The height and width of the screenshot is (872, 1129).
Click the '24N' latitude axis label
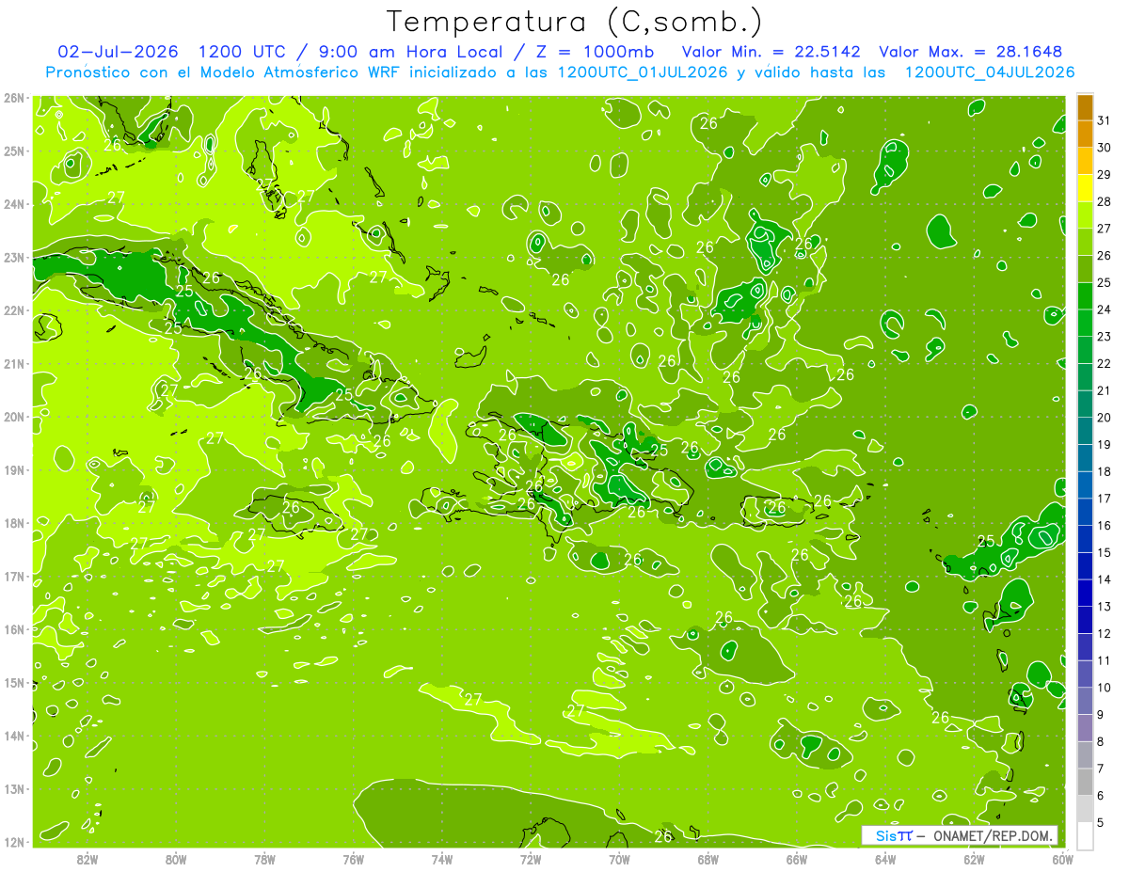coord(13,204)
